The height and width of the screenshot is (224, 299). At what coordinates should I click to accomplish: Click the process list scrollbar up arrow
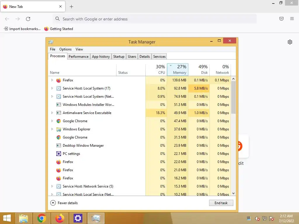click(233, 79)
